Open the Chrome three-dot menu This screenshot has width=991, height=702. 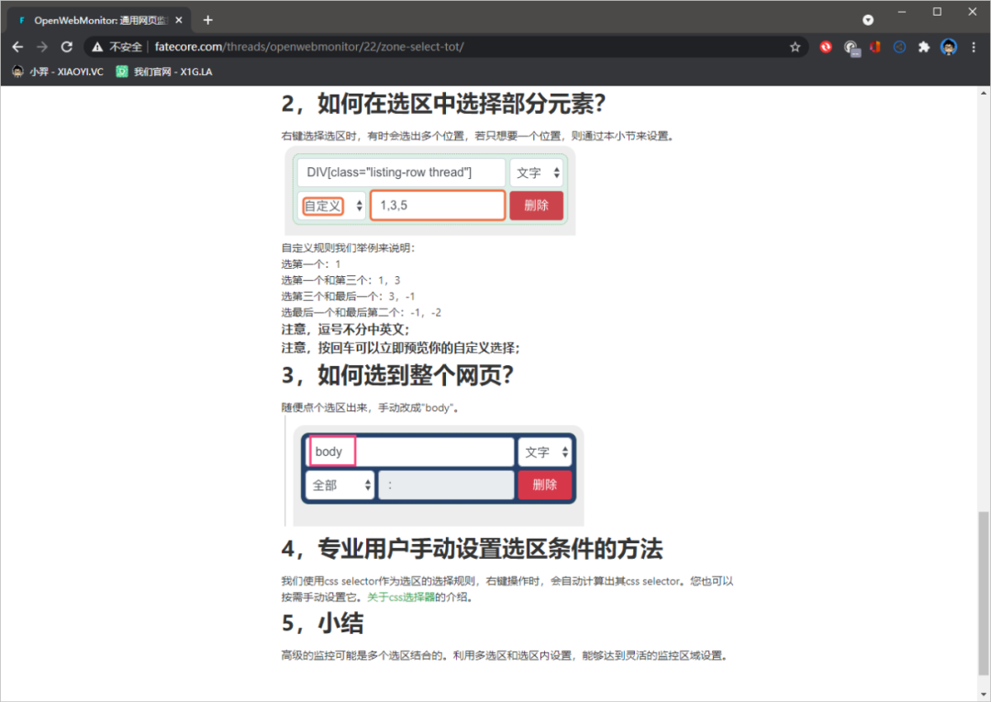[x=974, y=47]
